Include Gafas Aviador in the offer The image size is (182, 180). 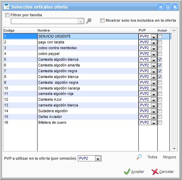pos(160,117)
